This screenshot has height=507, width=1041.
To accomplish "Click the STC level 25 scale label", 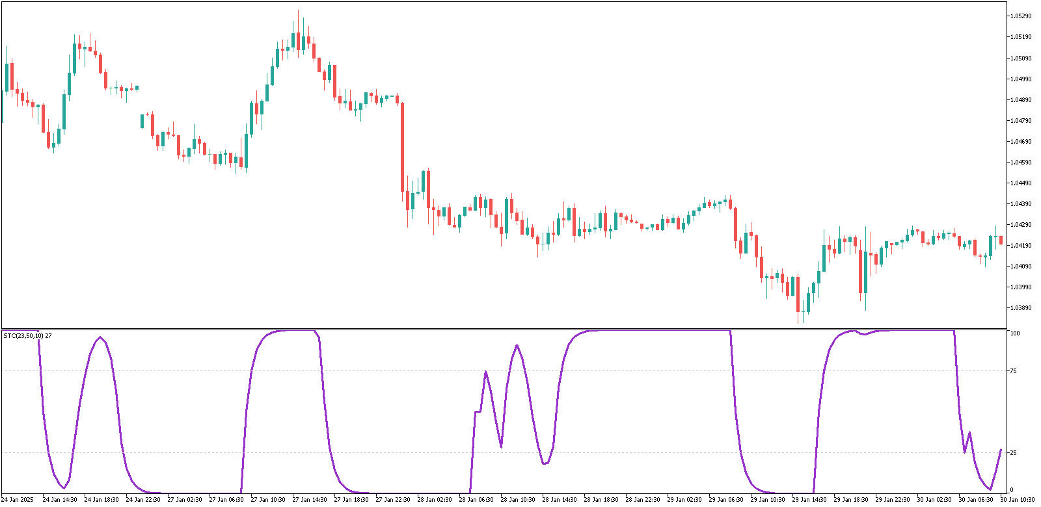I will pos(1013,453).
